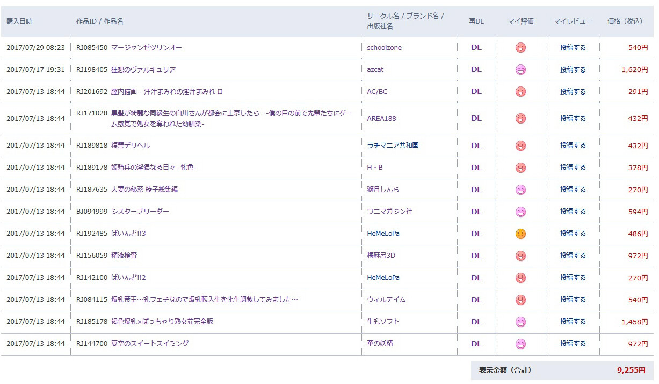Re-download RJ085450 via its DL link

(x=476, y=47)
